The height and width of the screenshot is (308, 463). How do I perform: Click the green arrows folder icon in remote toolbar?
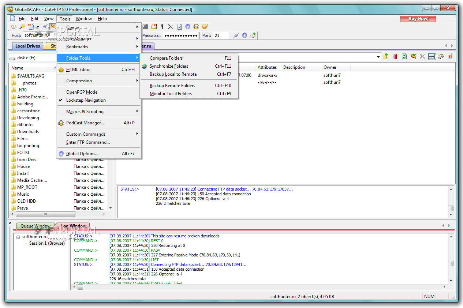tap(413, 57)
